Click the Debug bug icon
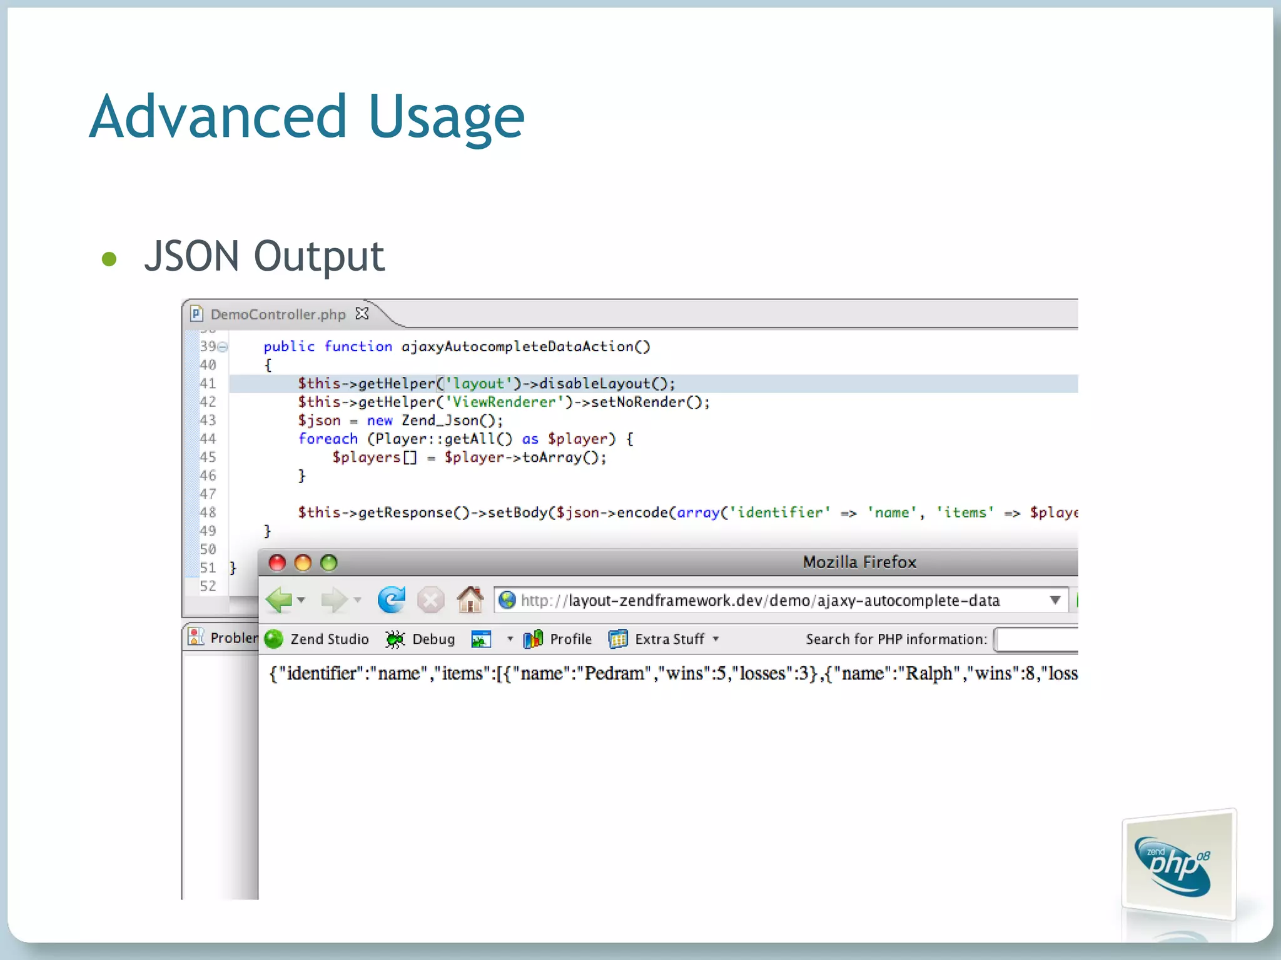Screen dimensions: 1281x960 coord(395,639)
